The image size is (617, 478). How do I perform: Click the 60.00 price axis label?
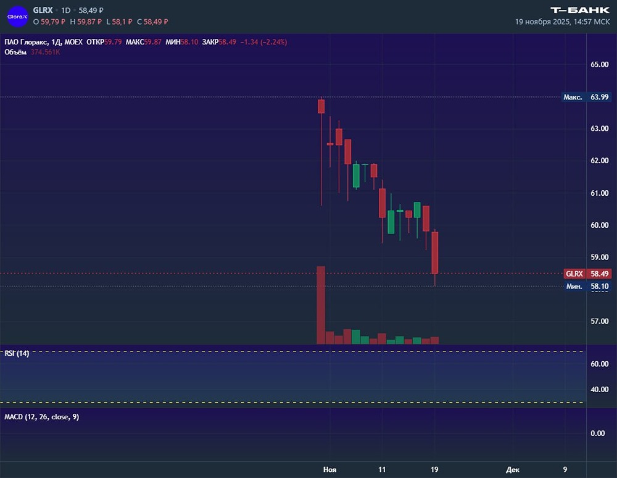(x=599, y=225)
